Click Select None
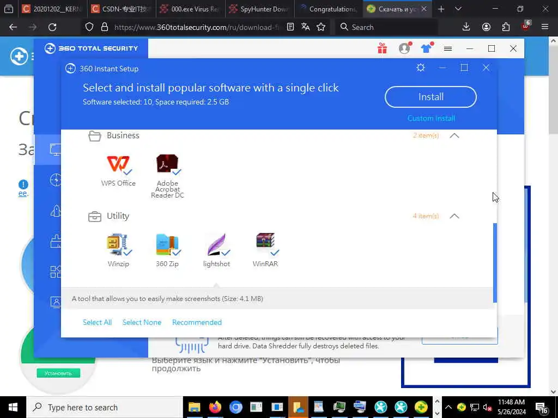This screenshot has height=418, width=558. click(x=142, y=322)
